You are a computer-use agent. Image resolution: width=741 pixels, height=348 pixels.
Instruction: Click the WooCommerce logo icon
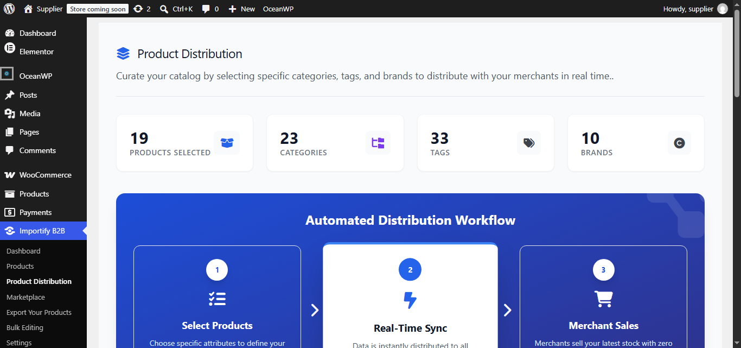pos(9,175)
